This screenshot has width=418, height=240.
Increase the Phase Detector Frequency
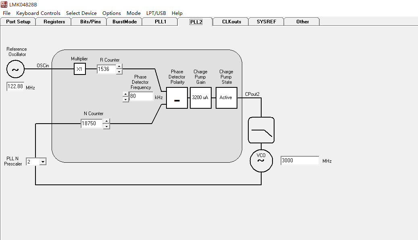125,94
